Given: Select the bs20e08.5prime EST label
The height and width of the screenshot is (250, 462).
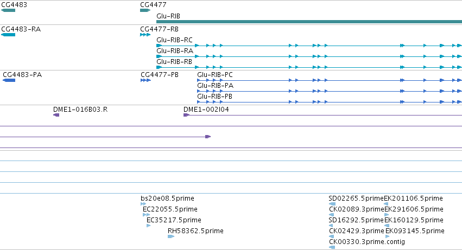Looking at the screenshot, I should tap(167, 198).
